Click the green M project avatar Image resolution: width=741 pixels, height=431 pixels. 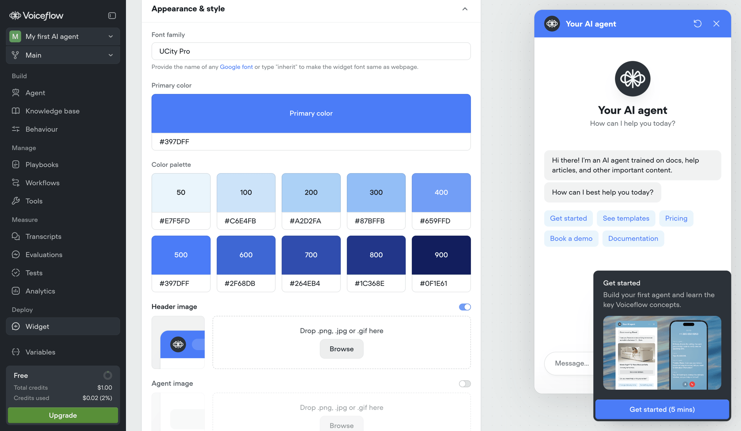(15, 36)
